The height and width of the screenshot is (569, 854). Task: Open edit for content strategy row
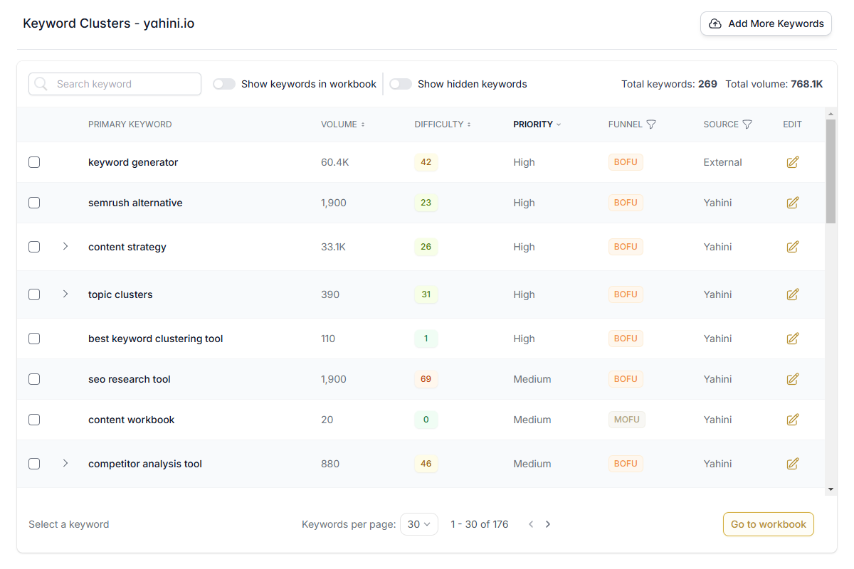coord(792,247)
